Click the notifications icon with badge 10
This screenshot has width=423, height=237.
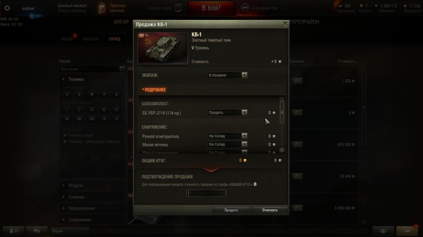(x=407, y=231)
